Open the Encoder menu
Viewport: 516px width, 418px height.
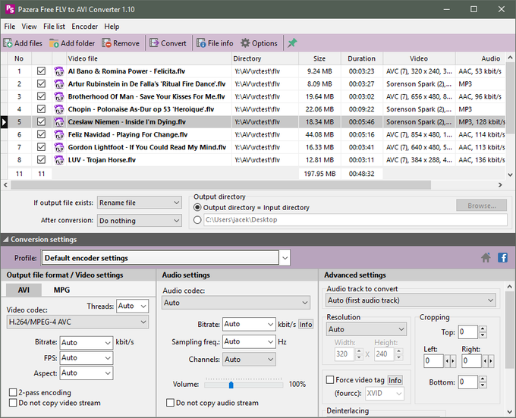click(84, 27)
